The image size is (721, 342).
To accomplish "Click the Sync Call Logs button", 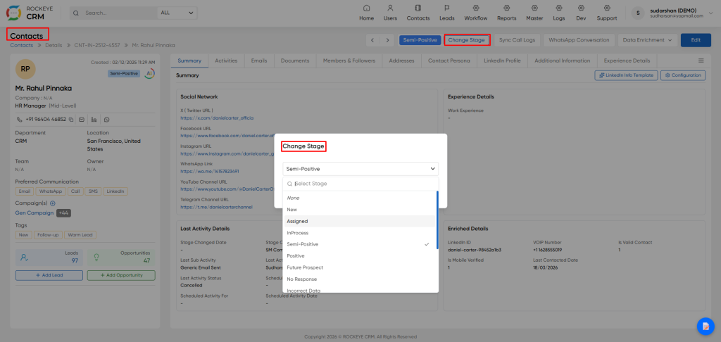I will click(517, 40).
